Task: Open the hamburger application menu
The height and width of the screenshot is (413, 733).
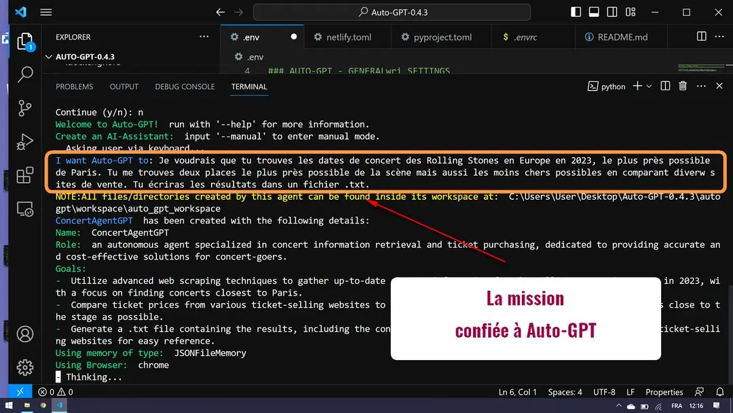Action: point(46,12)
